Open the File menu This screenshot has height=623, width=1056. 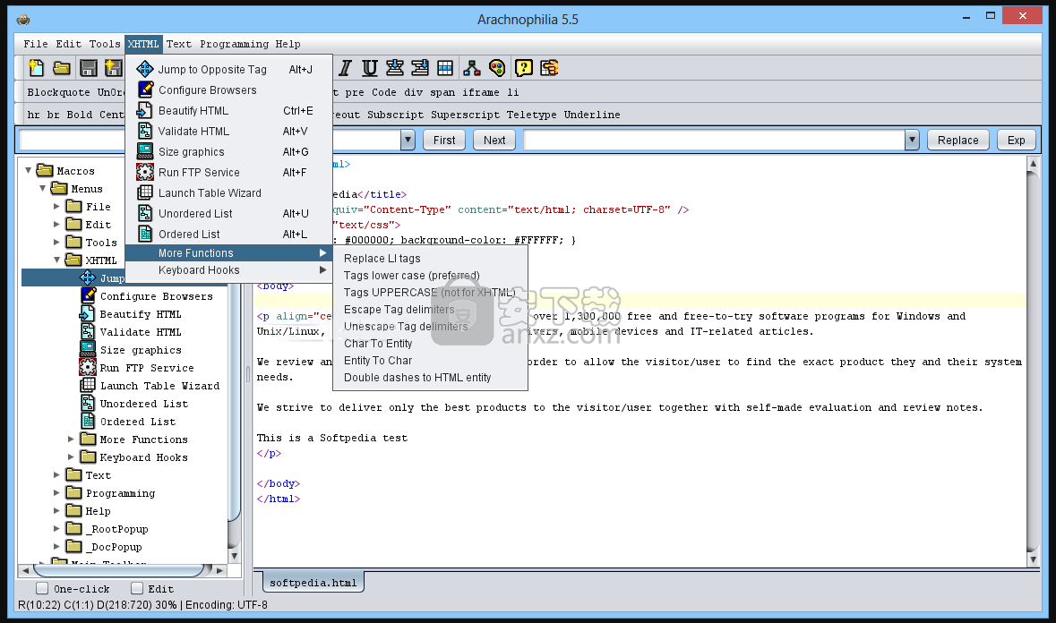click(x=36, y=44)
